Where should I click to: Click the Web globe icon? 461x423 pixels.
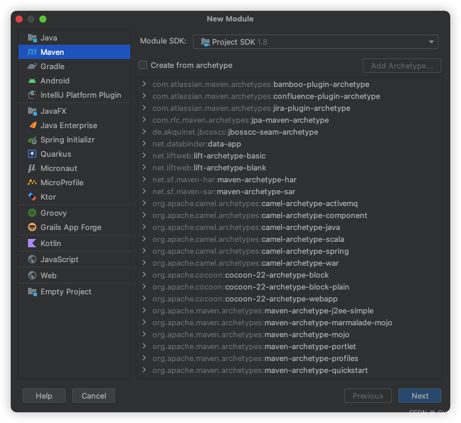(32, 275)
